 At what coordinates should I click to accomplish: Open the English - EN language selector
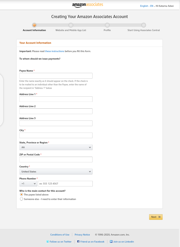147,6
